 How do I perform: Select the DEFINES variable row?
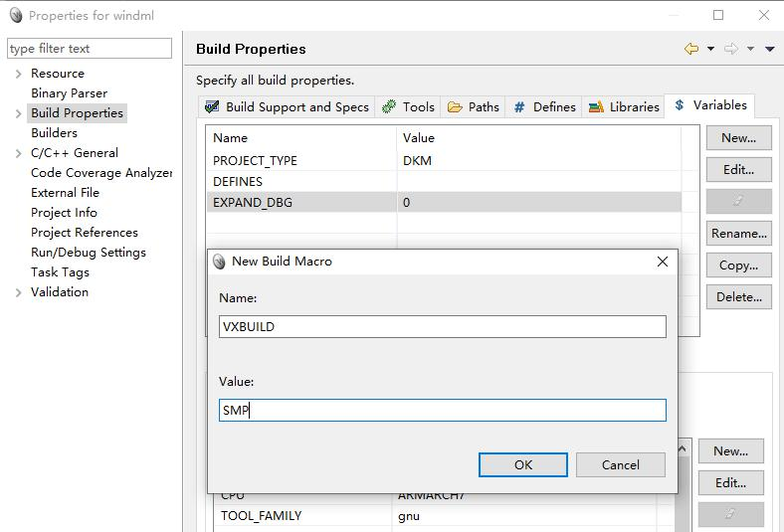click(x=444, y=182)
